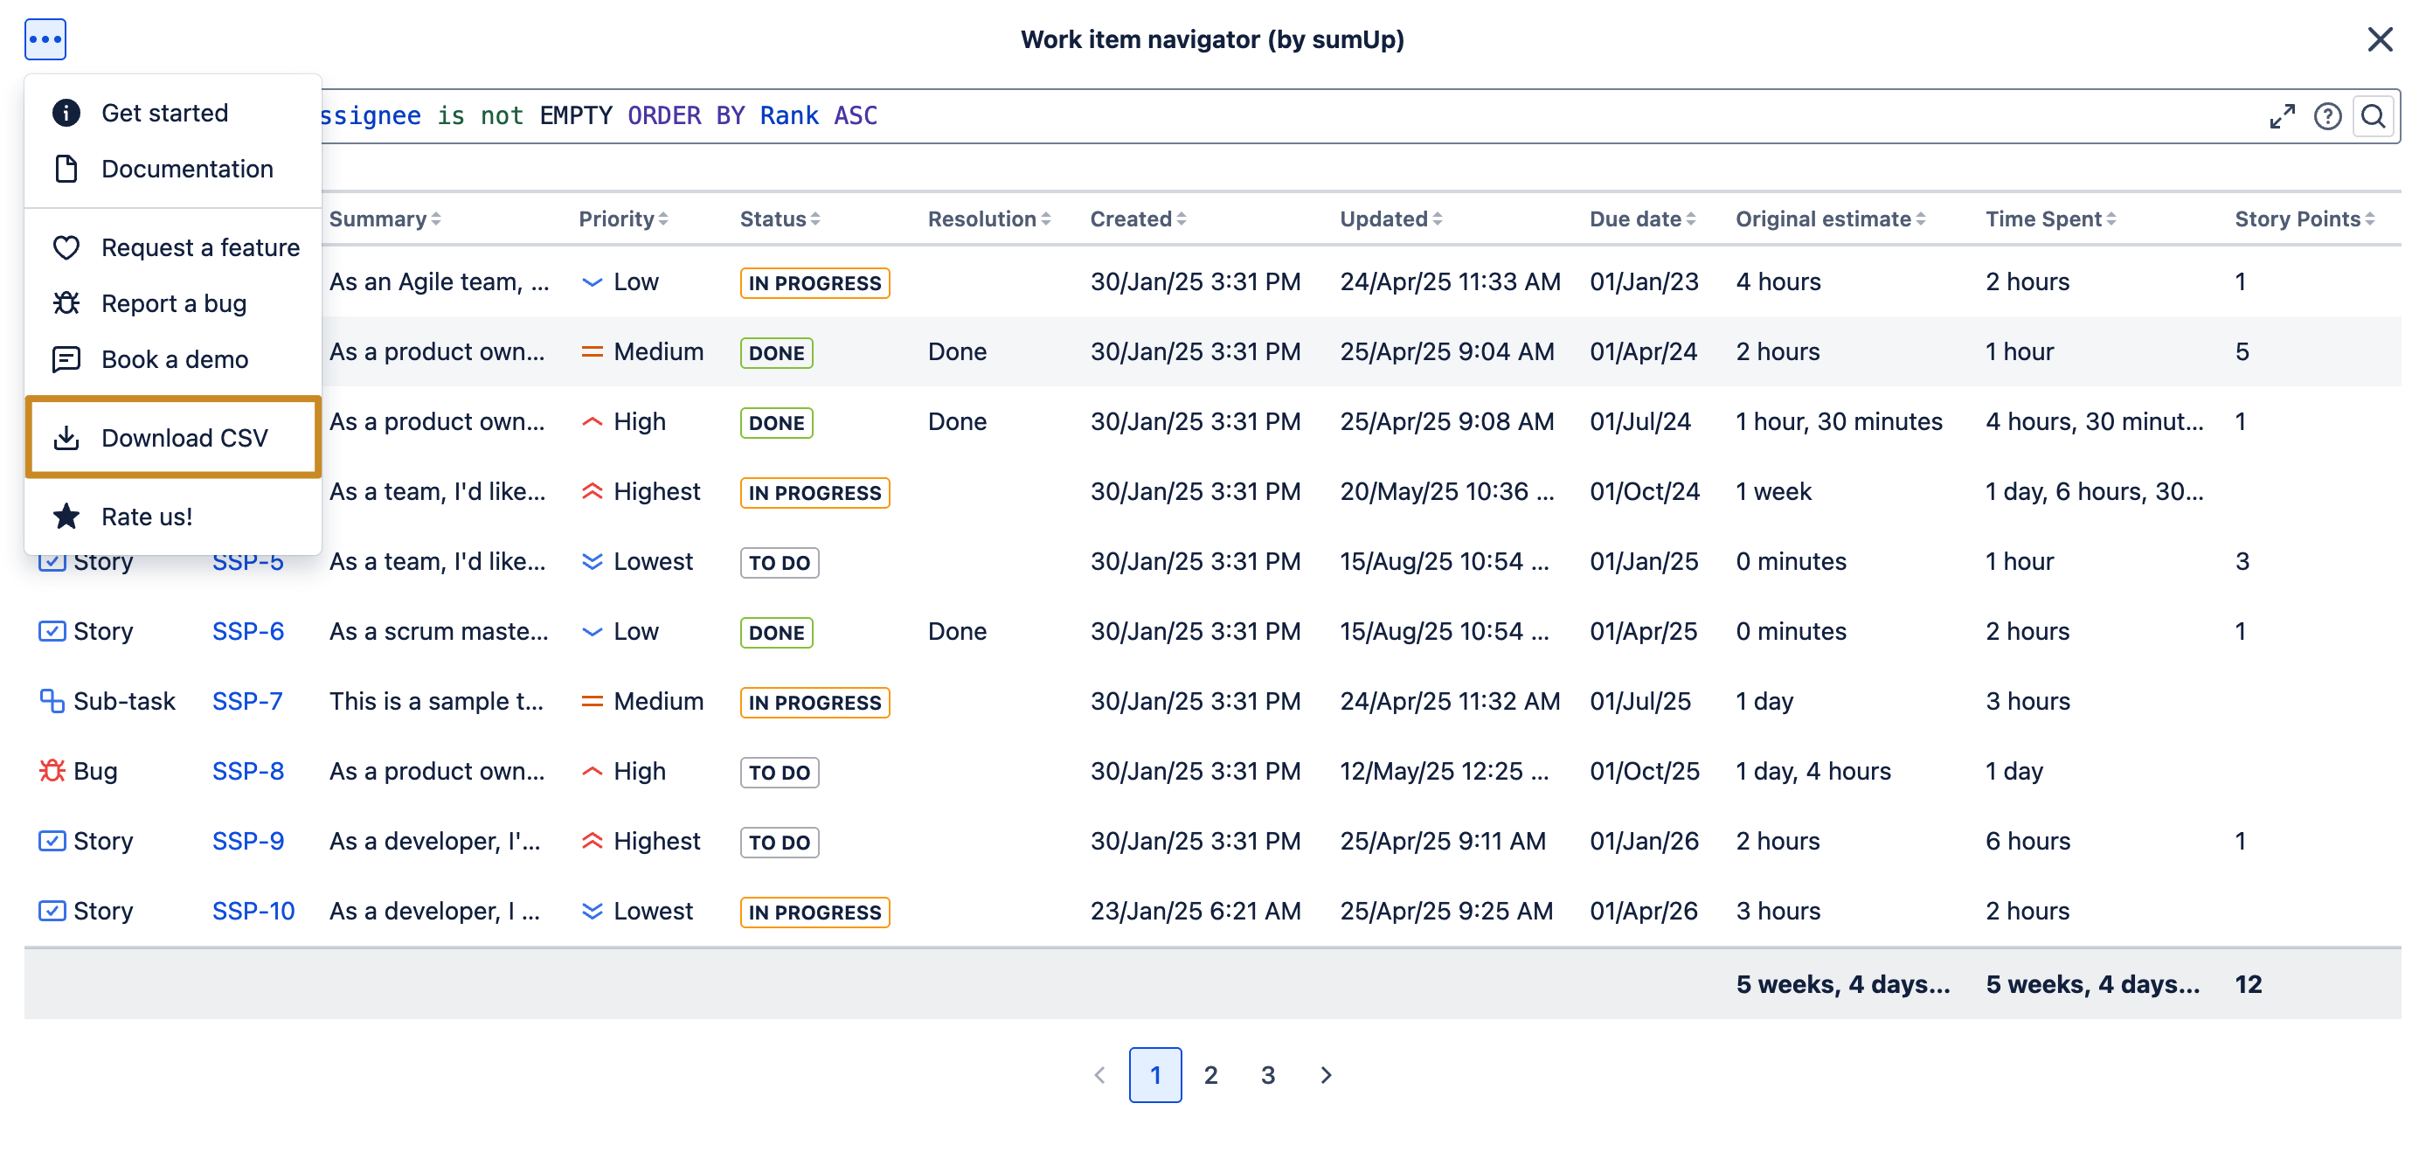Click the three-dots menu button
This screenshot has width=2419, height=1166.
point(45,39)
